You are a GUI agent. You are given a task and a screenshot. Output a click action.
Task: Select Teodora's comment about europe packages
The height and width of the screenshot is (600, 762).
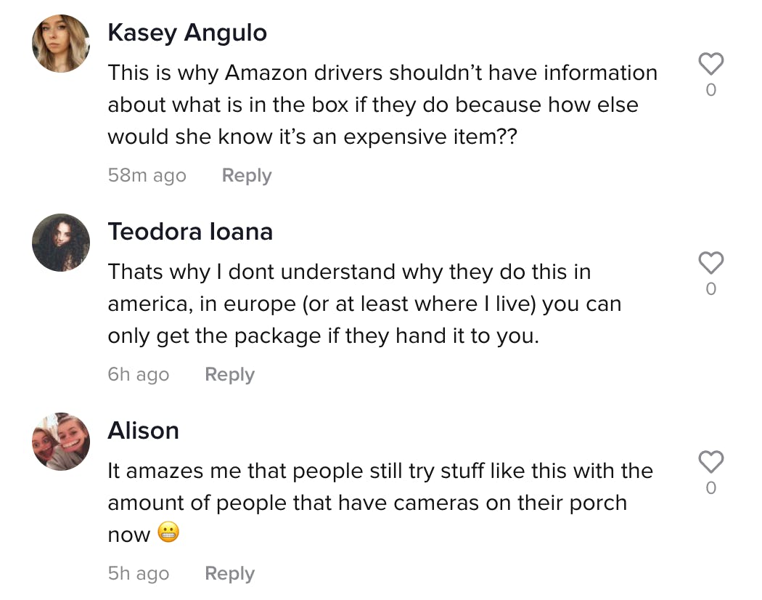coord(364,304)
